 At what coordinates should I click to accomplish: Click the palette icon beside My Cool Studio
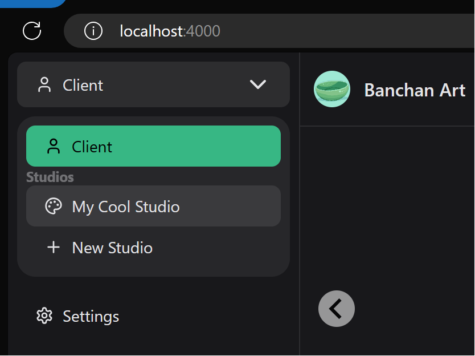click(x=54, y=206)
